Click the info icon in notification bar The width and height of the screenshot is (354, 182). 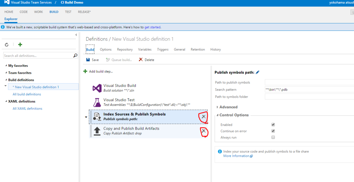click(x=2, y=27)
